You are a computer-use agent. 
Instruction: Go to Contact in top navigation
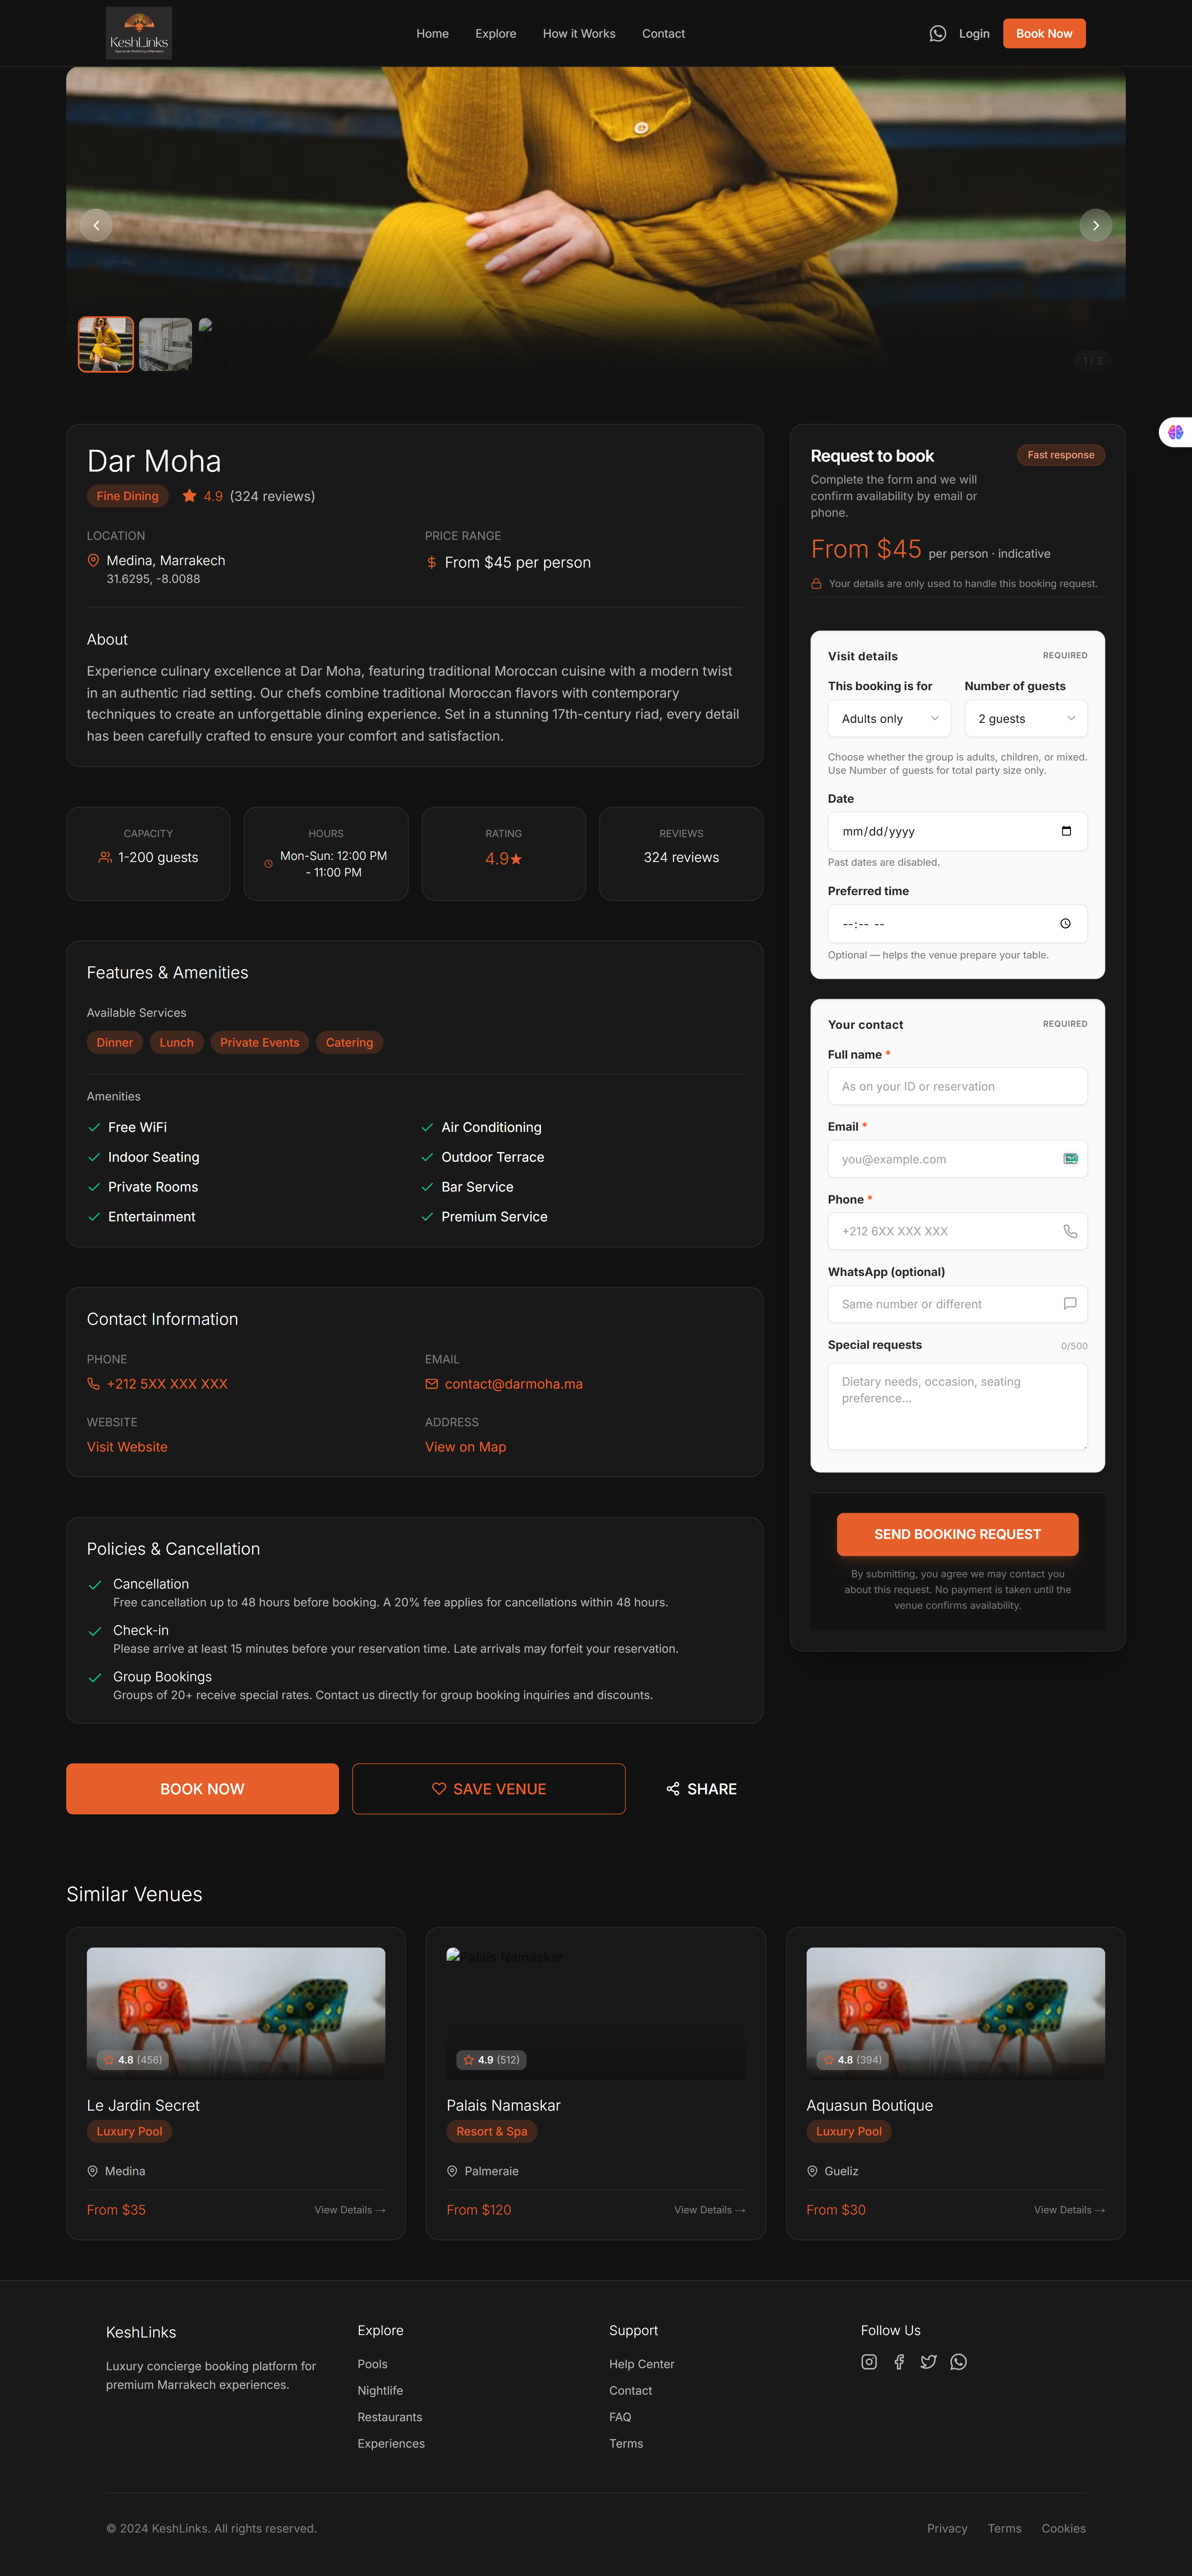coord(663,33)
